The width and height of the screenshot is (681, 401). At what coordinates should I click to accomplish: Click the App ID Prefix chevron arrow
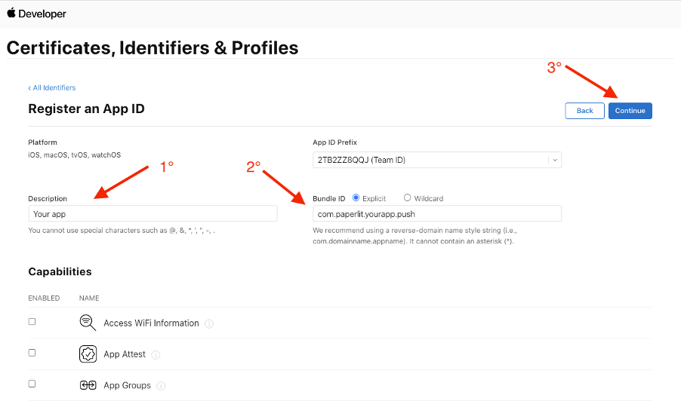click(x=555, y=161)
